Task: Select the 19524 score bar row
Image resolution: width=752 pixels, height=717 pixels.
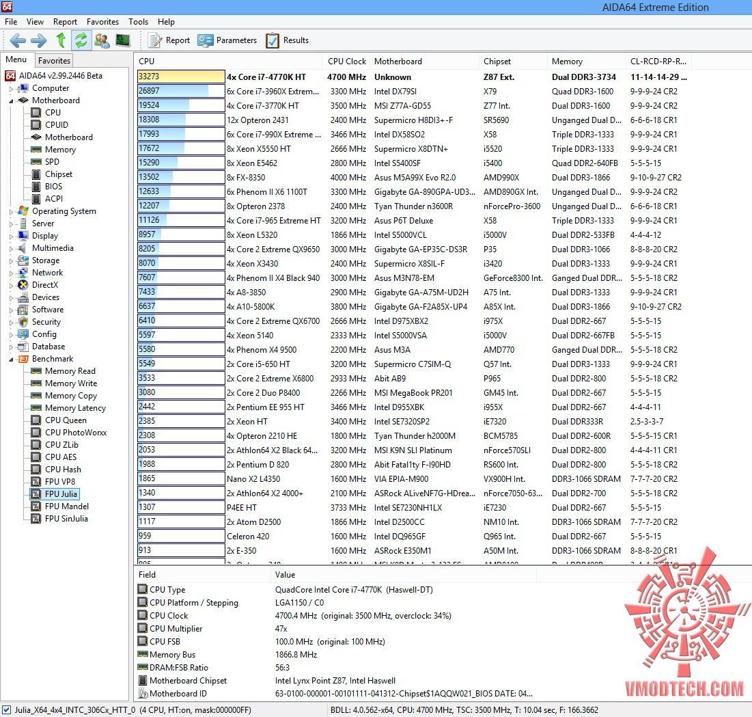Action: click(x=181, y=105)
